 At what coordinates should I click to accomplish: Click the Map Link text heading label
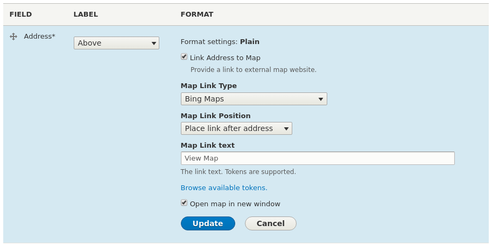pyautogui.click(x=207, y=145)
